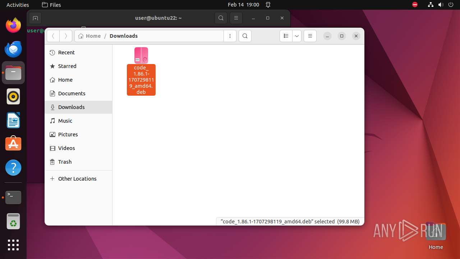Open Trash in the Files sidebar
The width and height of the screenshot is (460, 259).
78,162
